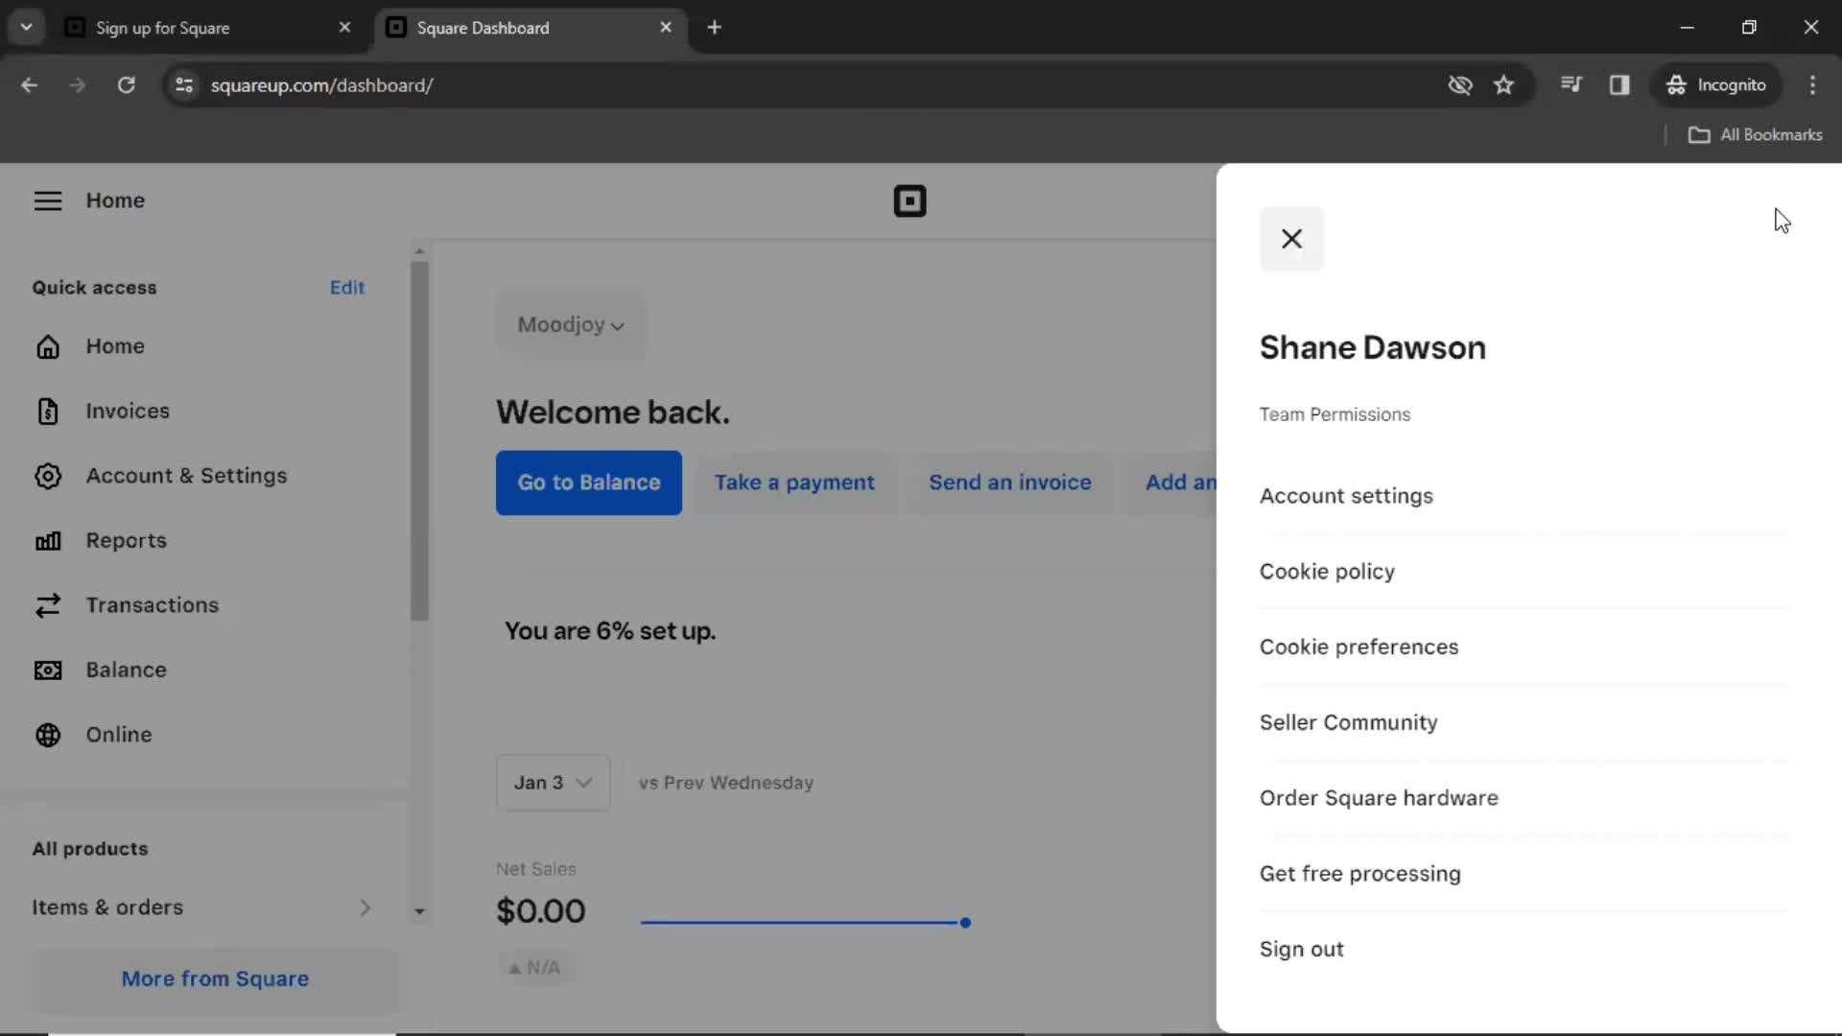Select the Online globe icon
This screenshot has height=1036, width=1842.
pyautogui.click(x=47, y=734)
